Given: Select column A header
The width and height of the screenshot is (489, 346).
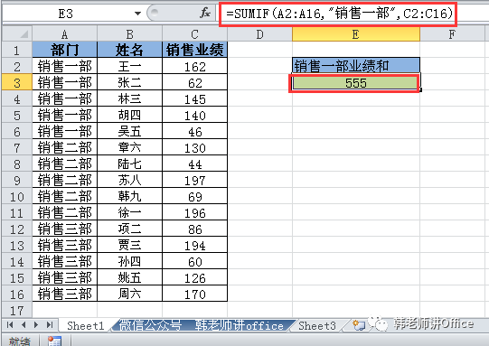Looking at the screenshot, I should 64,33.
